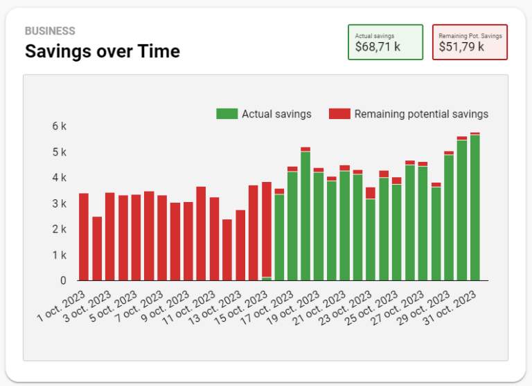The height and width of the screenshot is (386, 532).
Task: Click the Savings over Time title
Action: [103, 51]
